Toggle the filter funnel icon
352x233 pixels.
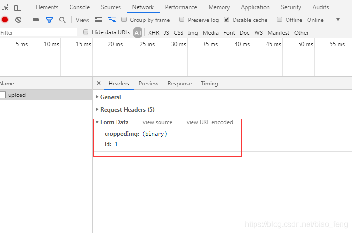pyautogui.click(x=49, y=20)
